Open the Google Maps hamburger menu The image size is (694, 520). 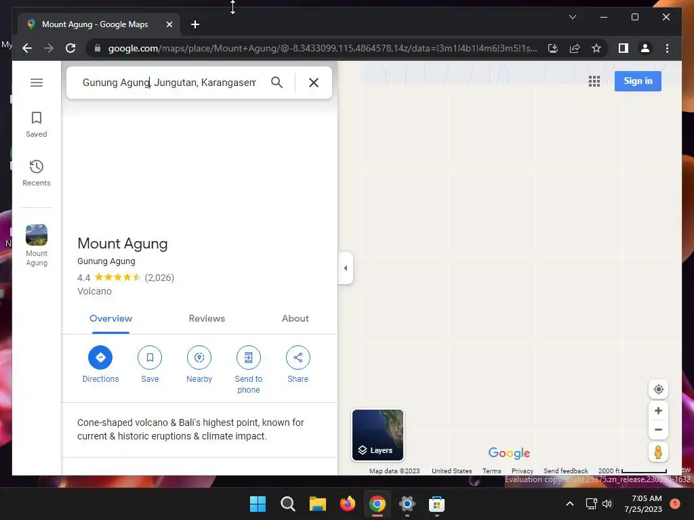pyautogui.click(x=37, y=83)
